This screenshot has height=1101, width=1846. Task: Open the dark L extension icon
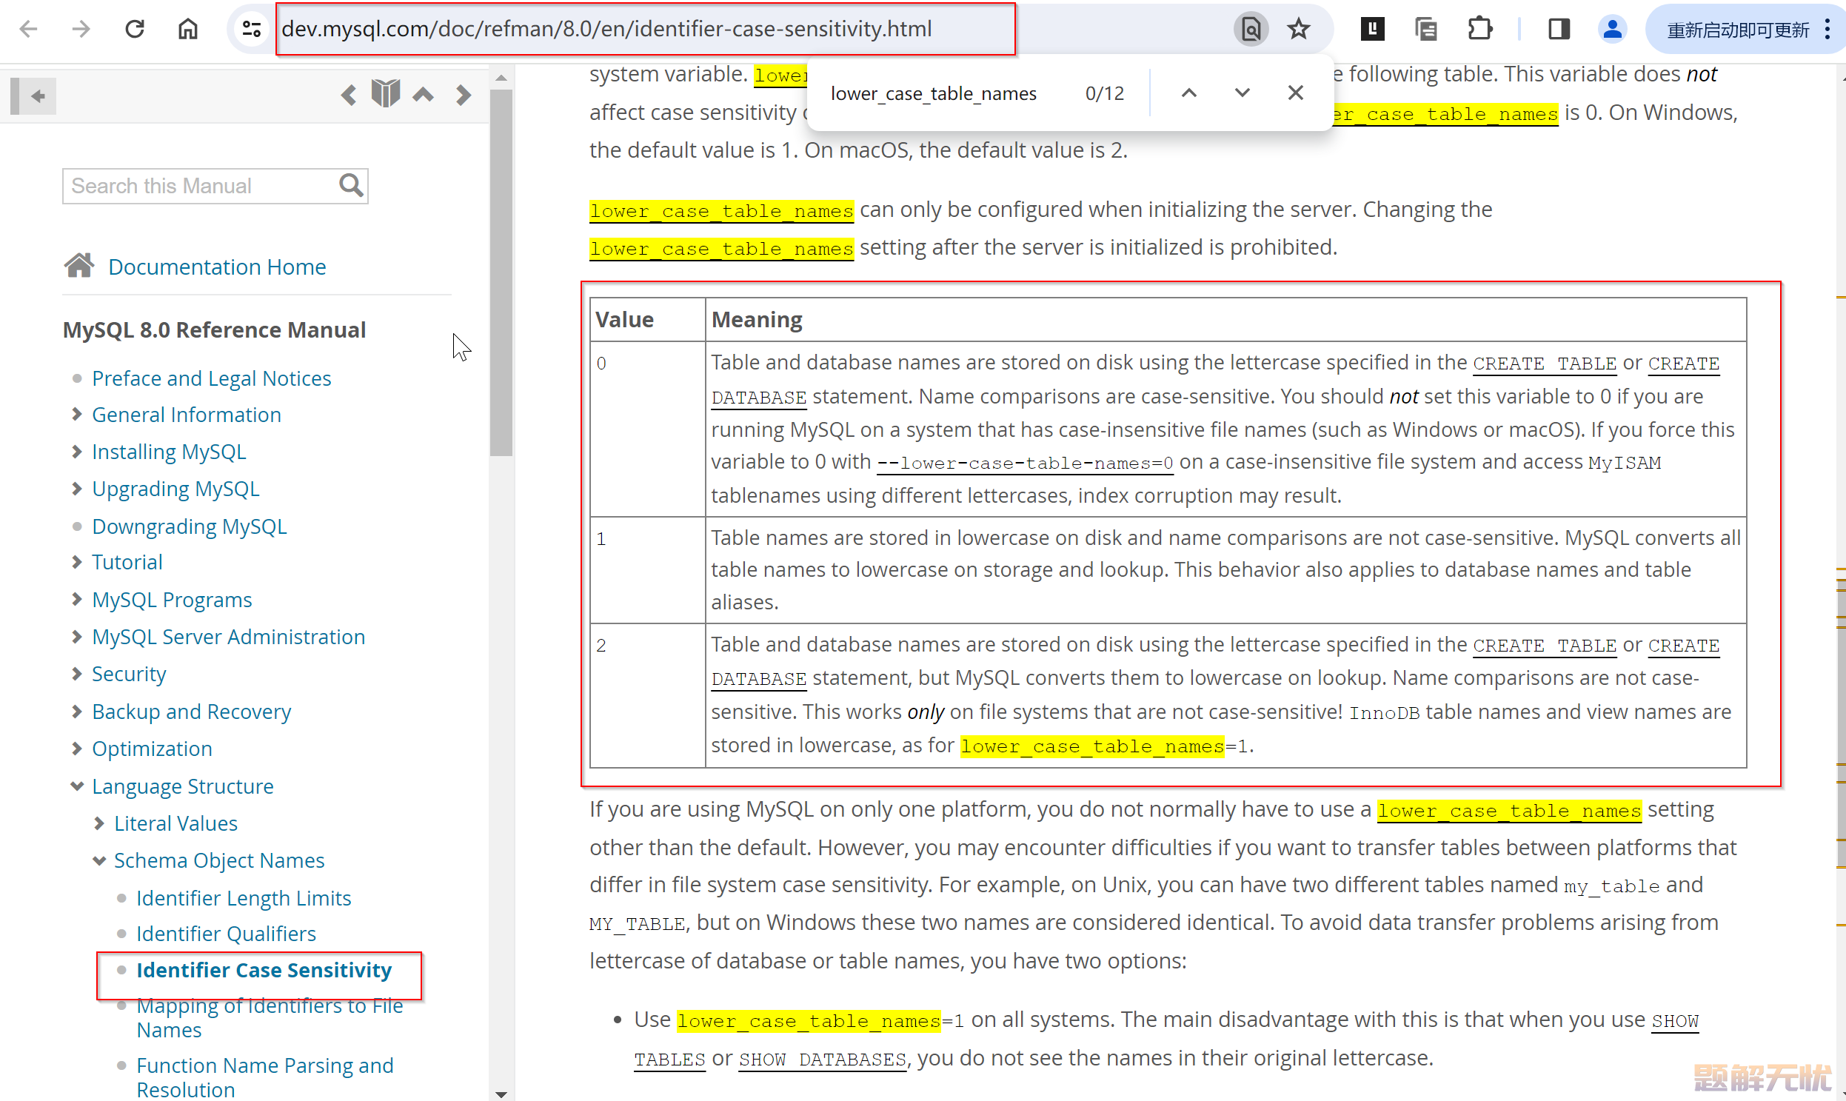1373,29
